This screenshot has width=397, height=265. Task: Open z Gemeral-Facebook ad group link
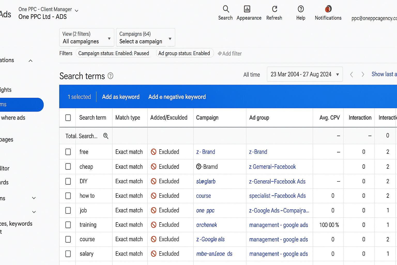click(272, 167)
